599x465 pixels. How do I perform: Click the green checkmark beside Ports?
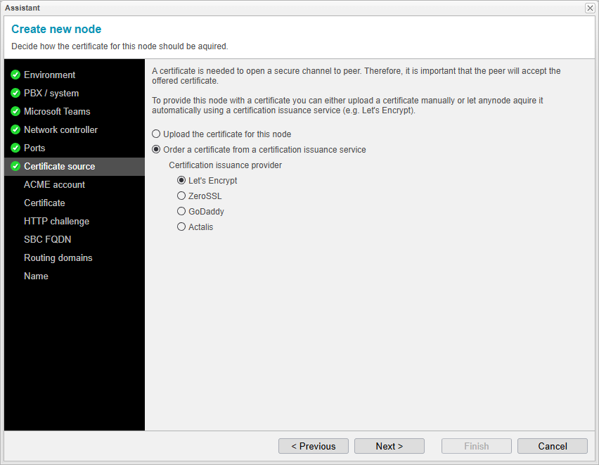point(15,148)
